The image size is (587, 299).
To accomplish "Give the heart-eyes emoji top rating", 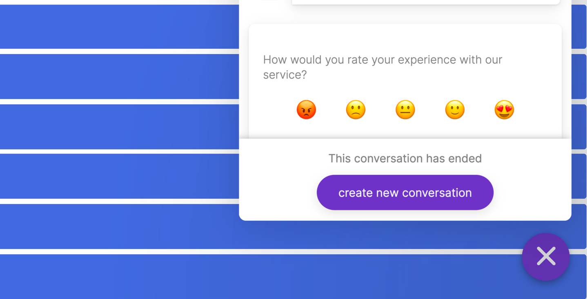I will [504, 110].
